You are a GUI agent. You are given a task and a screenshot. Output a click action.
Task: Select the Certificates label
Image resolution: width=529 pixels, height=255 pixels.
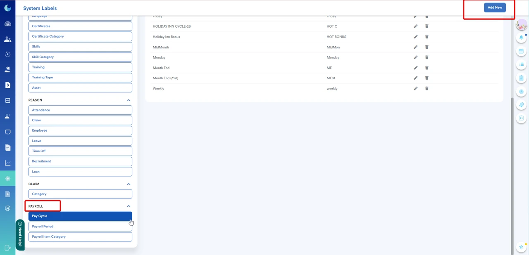pos(80,26)
